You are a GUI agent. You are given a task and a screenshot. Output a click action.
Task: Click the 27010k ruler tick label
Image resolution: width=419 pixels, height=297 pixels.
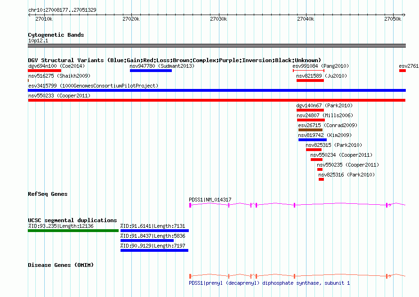(44, 19)
